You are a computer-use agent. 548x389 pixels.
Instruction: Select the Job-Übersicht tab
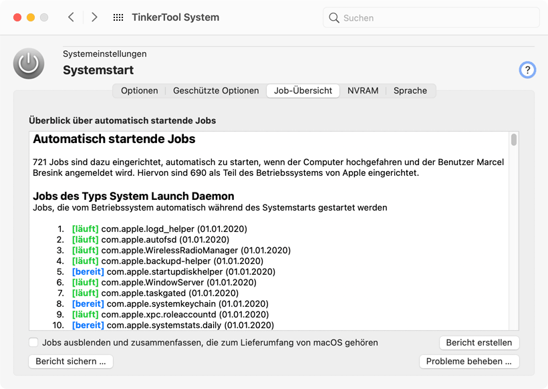pos(303,91)
